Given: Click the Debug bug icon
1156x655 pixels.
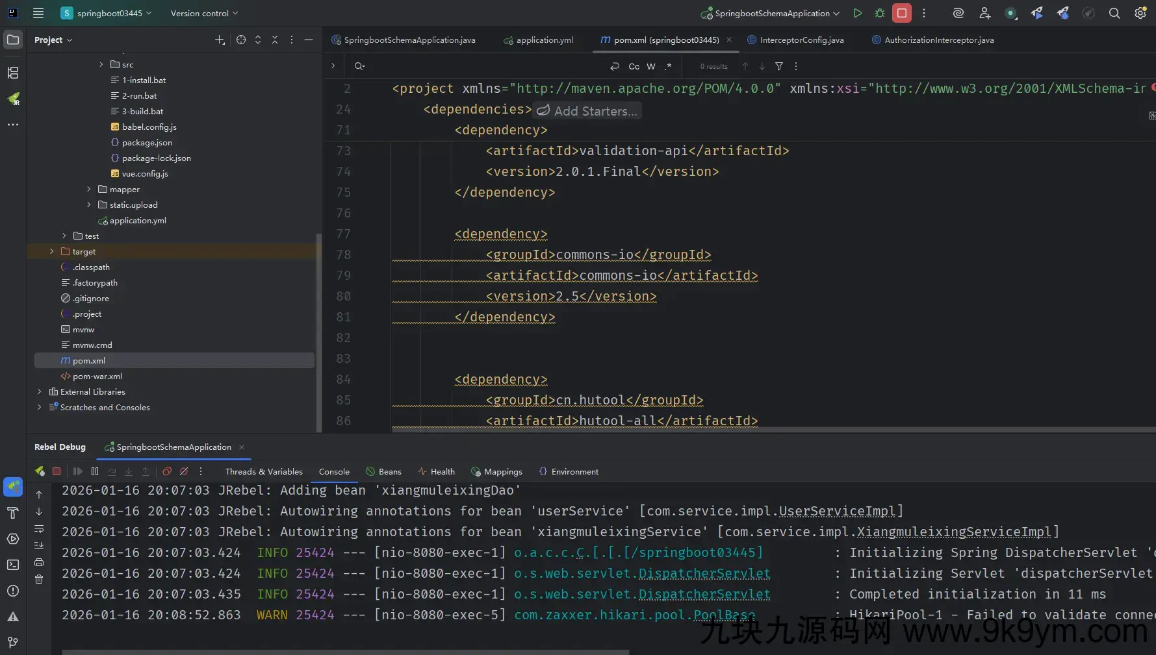Looking at the screenshot, I should coord(880,13).
